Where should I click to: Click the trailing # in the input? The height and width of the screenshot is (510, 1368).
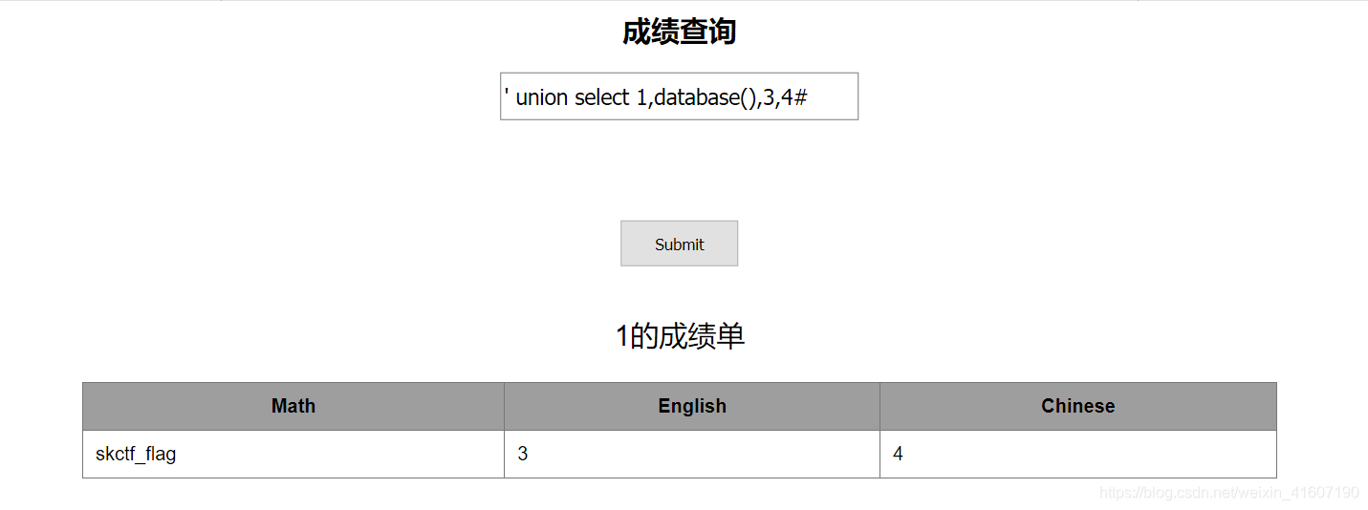[x=801, y=97]
